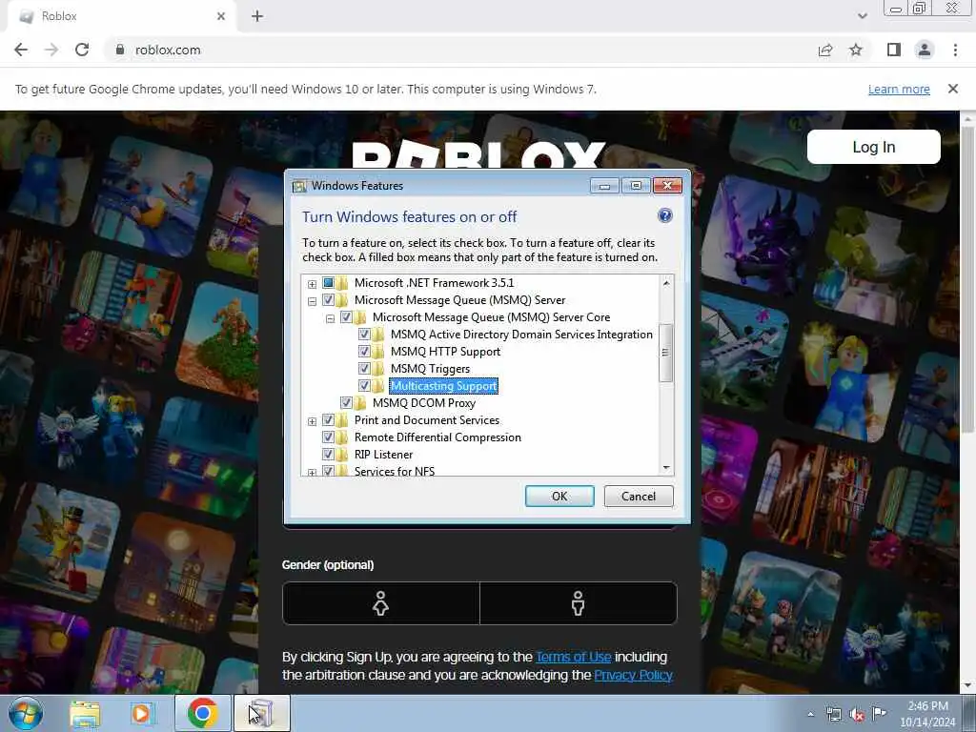
Task: Uncheck MSMQ DCOM Proxy checkbox
Action: pyautogui.click(x=346, y=403)
